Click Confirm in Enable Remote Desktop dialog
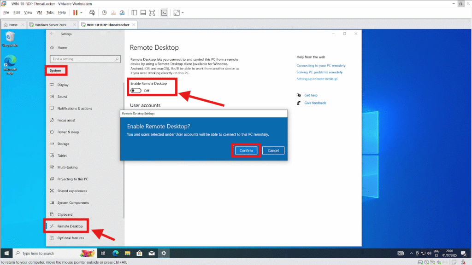 click(x=246, y=150)
